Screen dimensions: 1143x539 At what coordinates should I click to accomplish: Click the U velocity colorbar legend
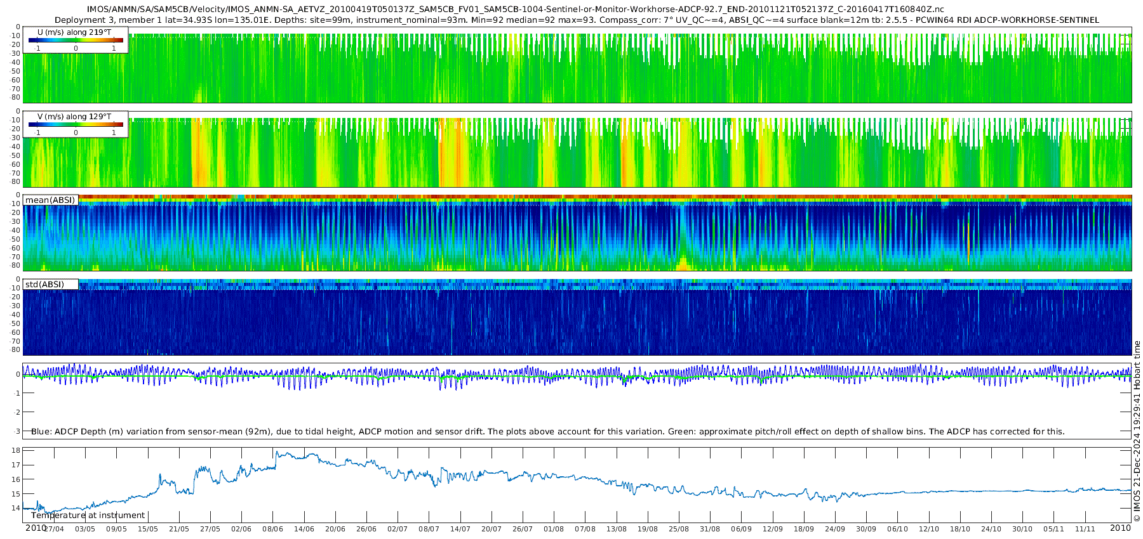(76, 41)
